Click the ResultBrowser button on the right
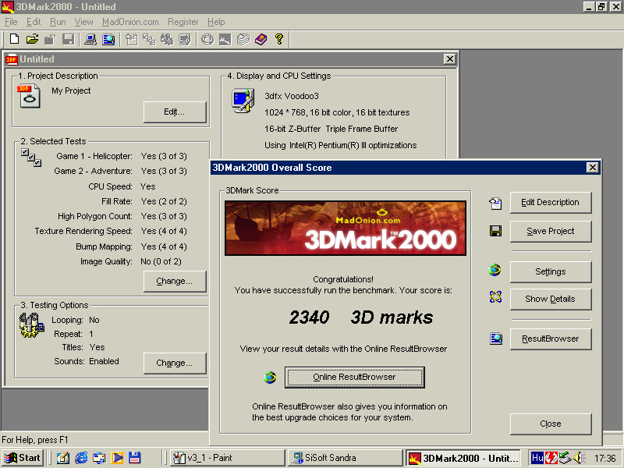The image size is (624, 468). pyautogui.click(x=551, y=339)
